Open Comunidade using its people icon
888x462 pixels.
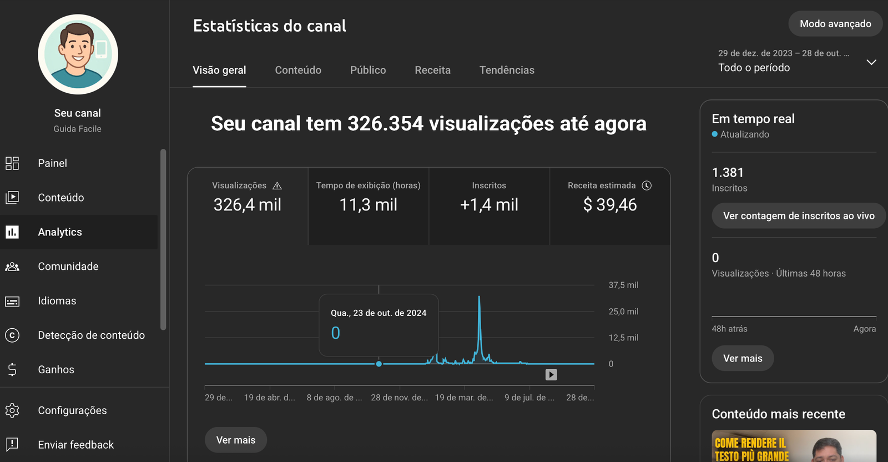point(12,267)
